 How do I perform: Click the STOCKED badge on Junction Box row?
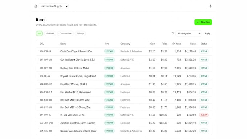109,123
